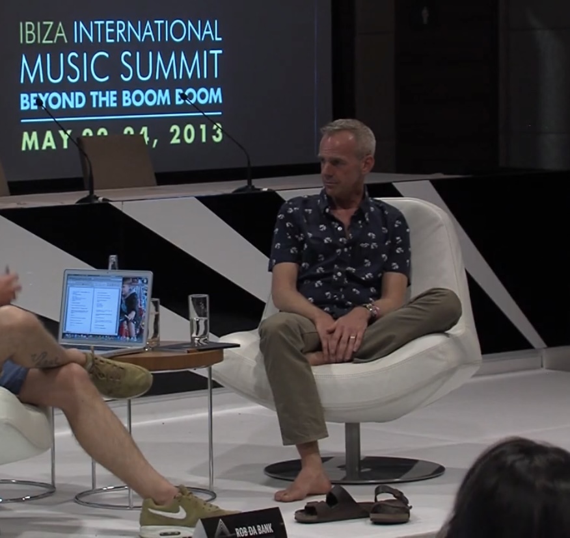Click the ring on the man's hand

[352, 337]
